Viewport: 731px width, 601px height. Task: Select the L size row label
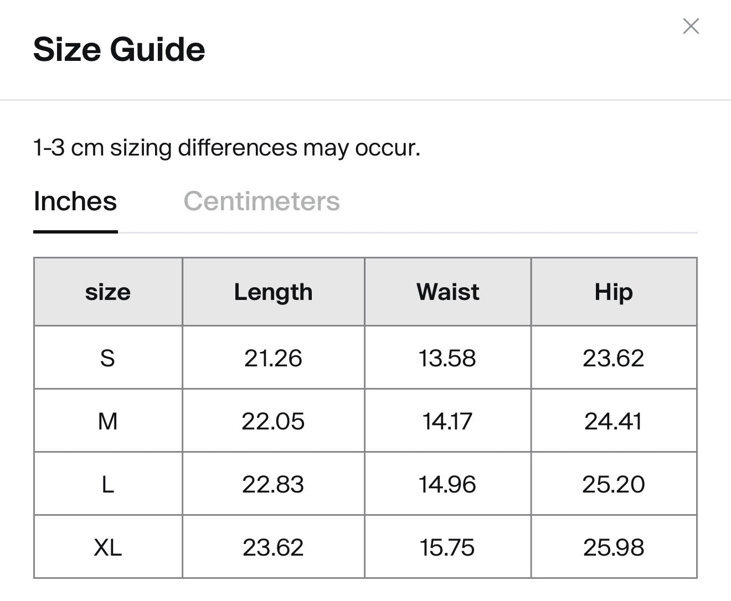pyautogui.click(x=107, y=484)
